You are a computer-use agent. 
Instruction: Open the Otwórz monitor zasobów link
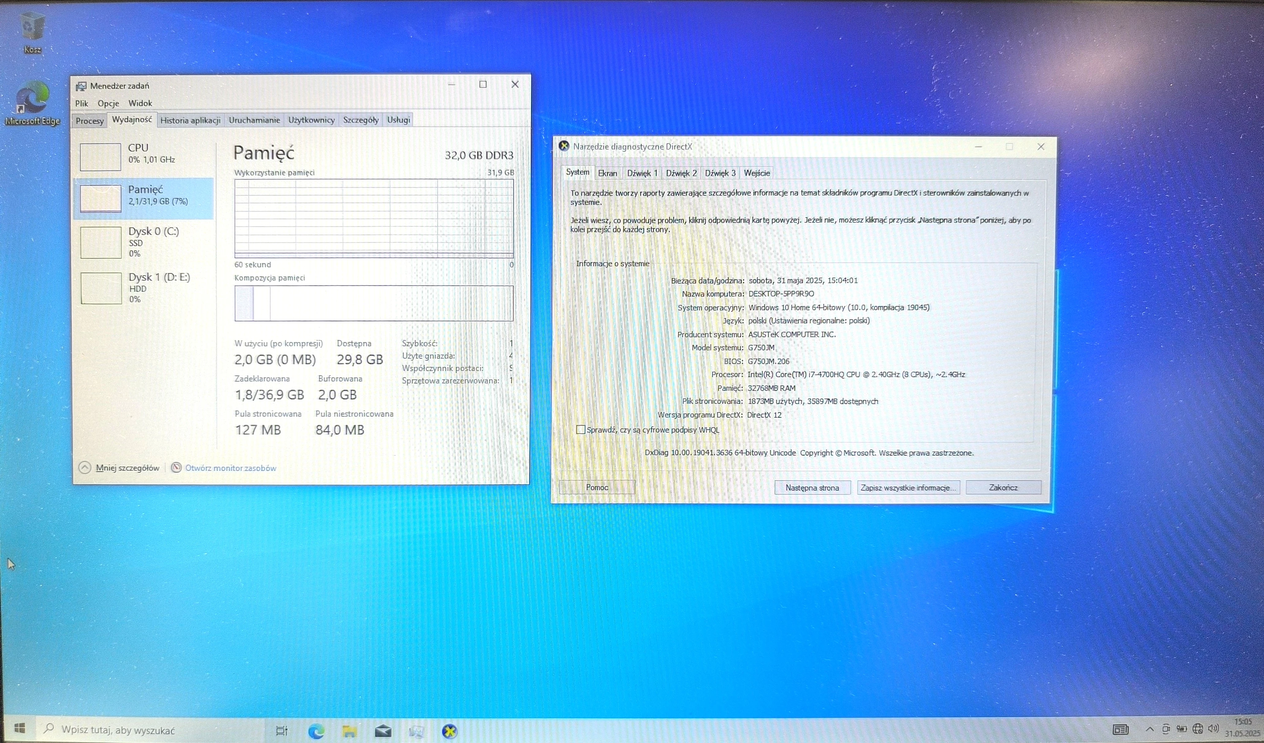pos(231,468)
